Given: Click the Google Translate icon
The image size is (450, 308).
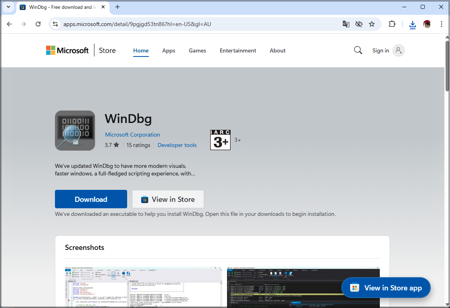Looking at the screenshot, I should click(x=346, y=24).
